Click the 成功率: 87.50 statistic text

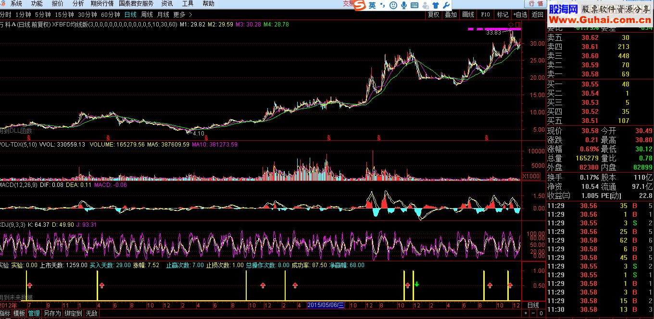click(309, 265)
